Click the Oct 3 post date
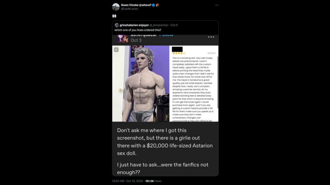Image resolution: width=330 pixels, height=185 pixels. click(136, 40)
